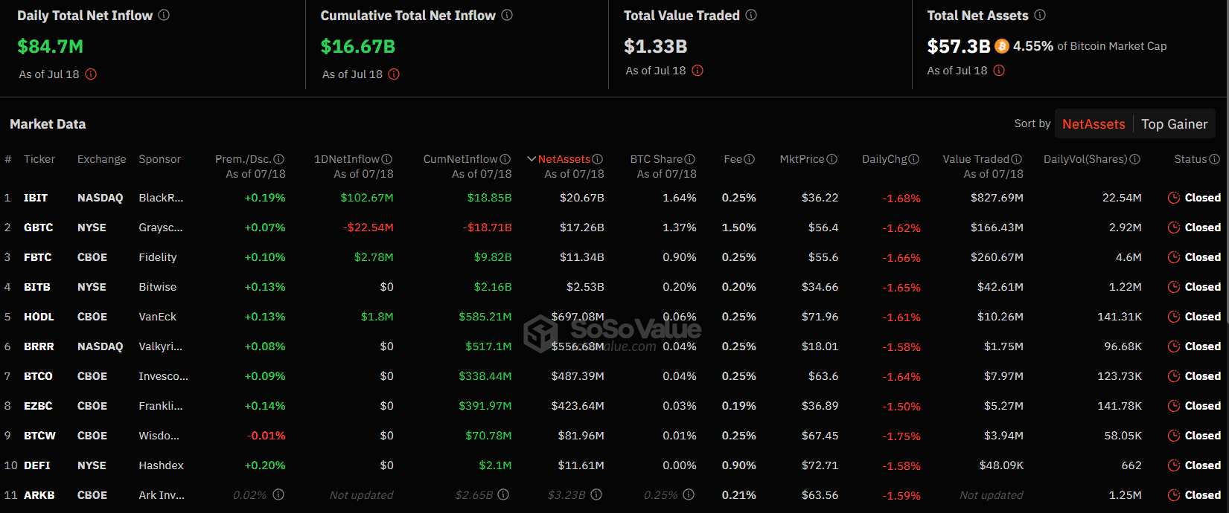The width and height of the screenshot is (1229, 513).
Task: Click the clock status icon in HODL row
Action: (1174, 317)
